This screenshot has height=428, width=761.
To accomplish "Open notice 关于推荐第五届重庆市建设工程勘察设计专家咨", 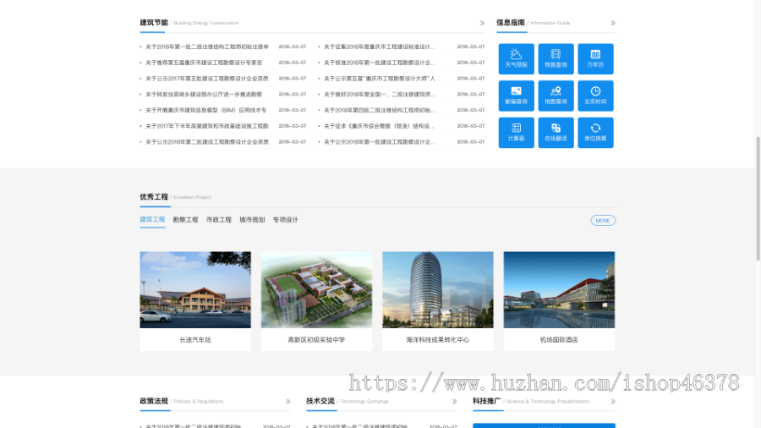I will (203, 63).
